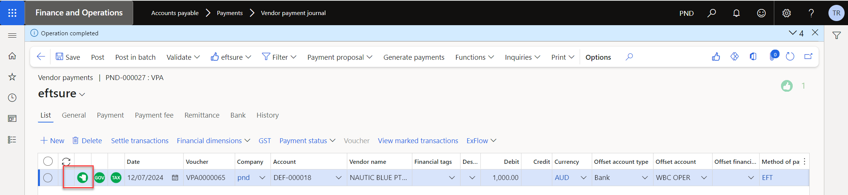
Task: Open the notifications bell
Action: click(x=736, y=13)
